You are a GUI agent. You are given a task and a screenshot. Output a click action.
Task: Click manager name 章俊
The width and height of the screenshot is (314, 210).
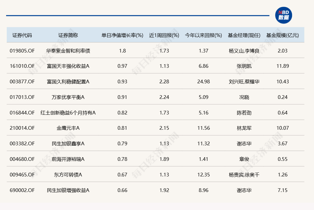244,159
